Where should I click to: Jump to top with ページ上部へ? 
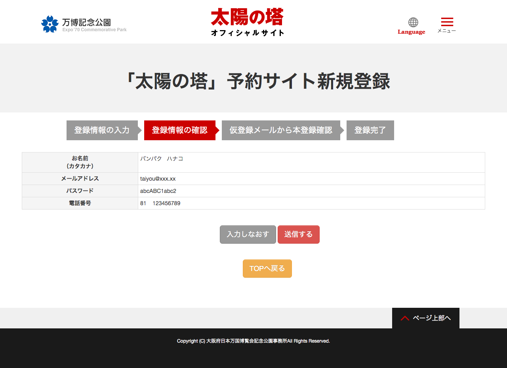tap(426, 318)
